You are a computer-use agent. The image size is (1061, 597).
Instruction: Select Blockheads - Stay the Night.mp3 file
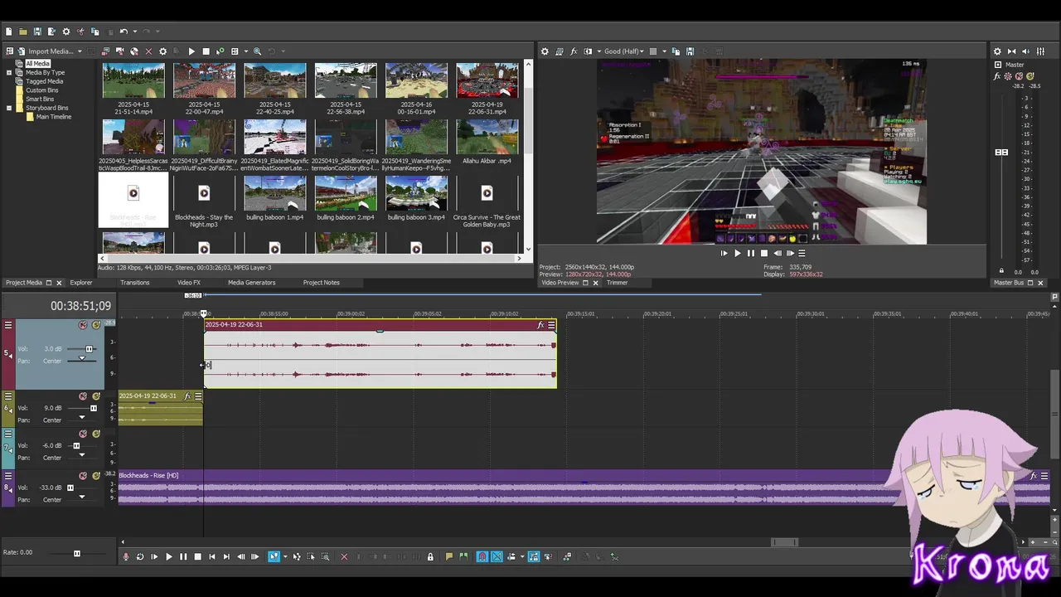[204, 201]
